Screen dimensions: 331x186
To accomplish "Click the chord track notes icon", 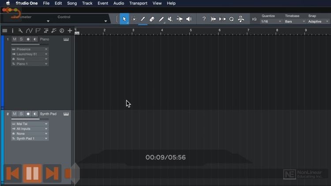I will [54, 30].
